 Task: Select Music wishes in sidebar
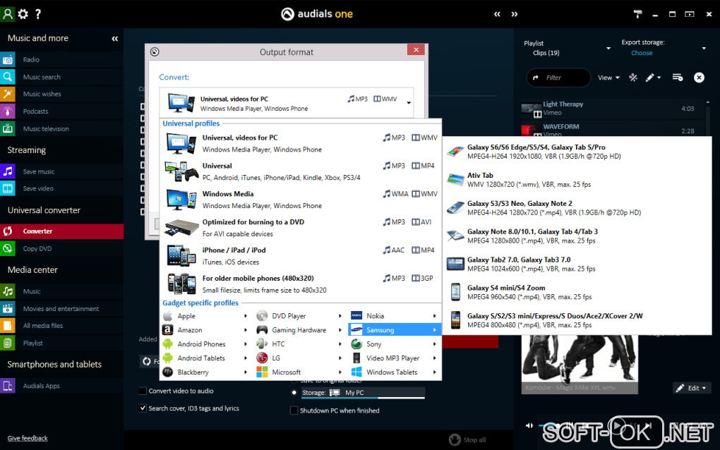tap(61, 94)
